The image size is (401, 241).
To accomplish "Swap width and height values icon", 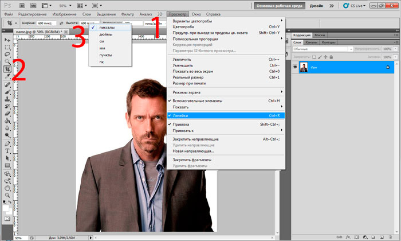I will point(61,23).
